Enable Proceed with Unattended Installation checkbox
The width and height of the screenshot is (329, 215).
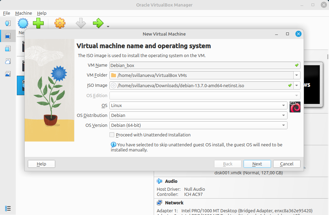tap(112, 135)
